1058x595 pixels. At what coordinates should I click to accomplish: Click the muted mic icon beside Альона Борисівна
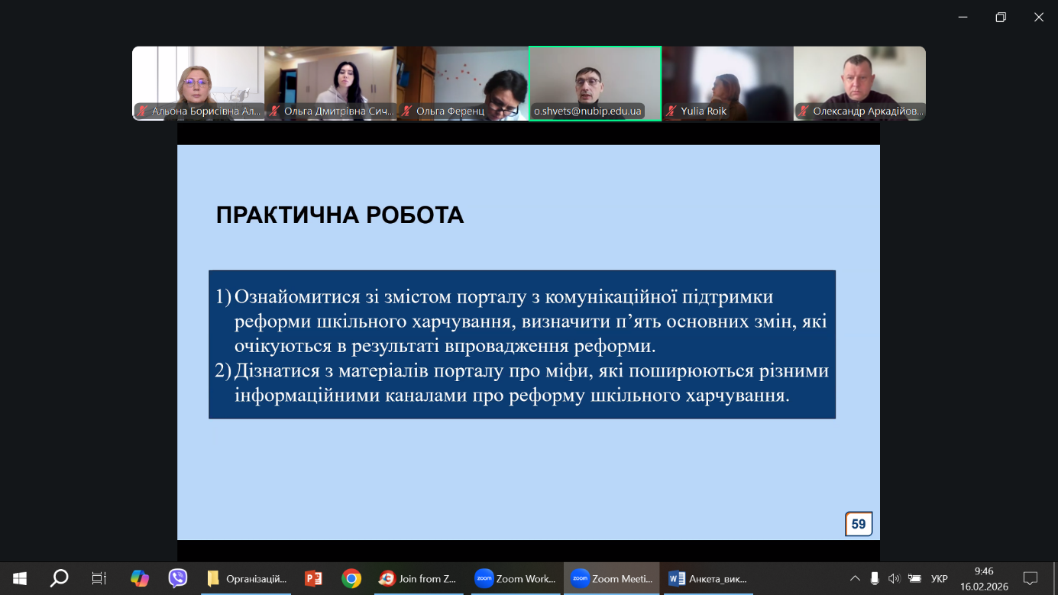tap(142, 112)
